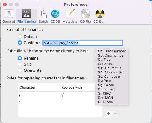Choose Rename for existing files
Image resolution: width=152 pixels, height=123 pixels.
(x=20, y=58)
